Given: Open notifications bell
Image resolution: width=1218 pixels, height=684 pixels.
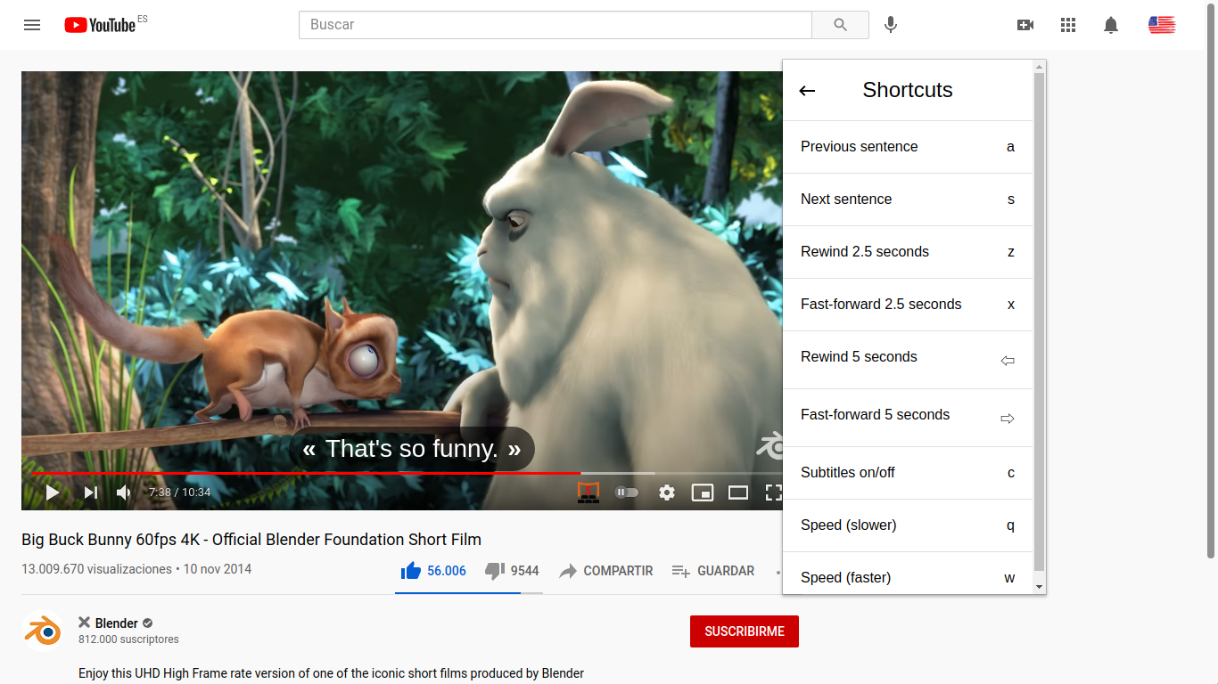Looking at the screenshot, I should pyautogui.click(x=1111, y=25).
